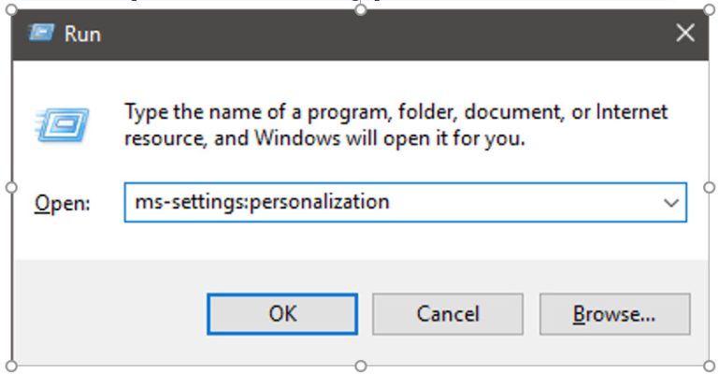Screen dimensions: 719x374
Task: Click the empty dark title bar area
Action: click(385, 35)
